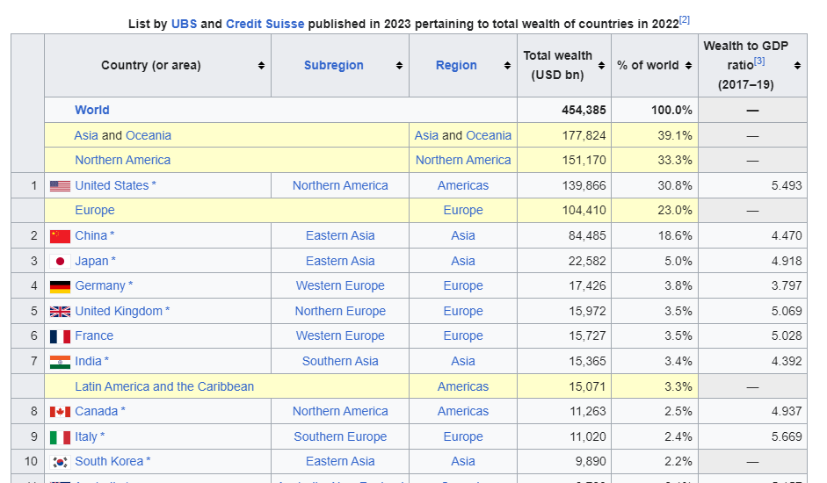Select South Korea wealth value 9,890

coord(591,461)
